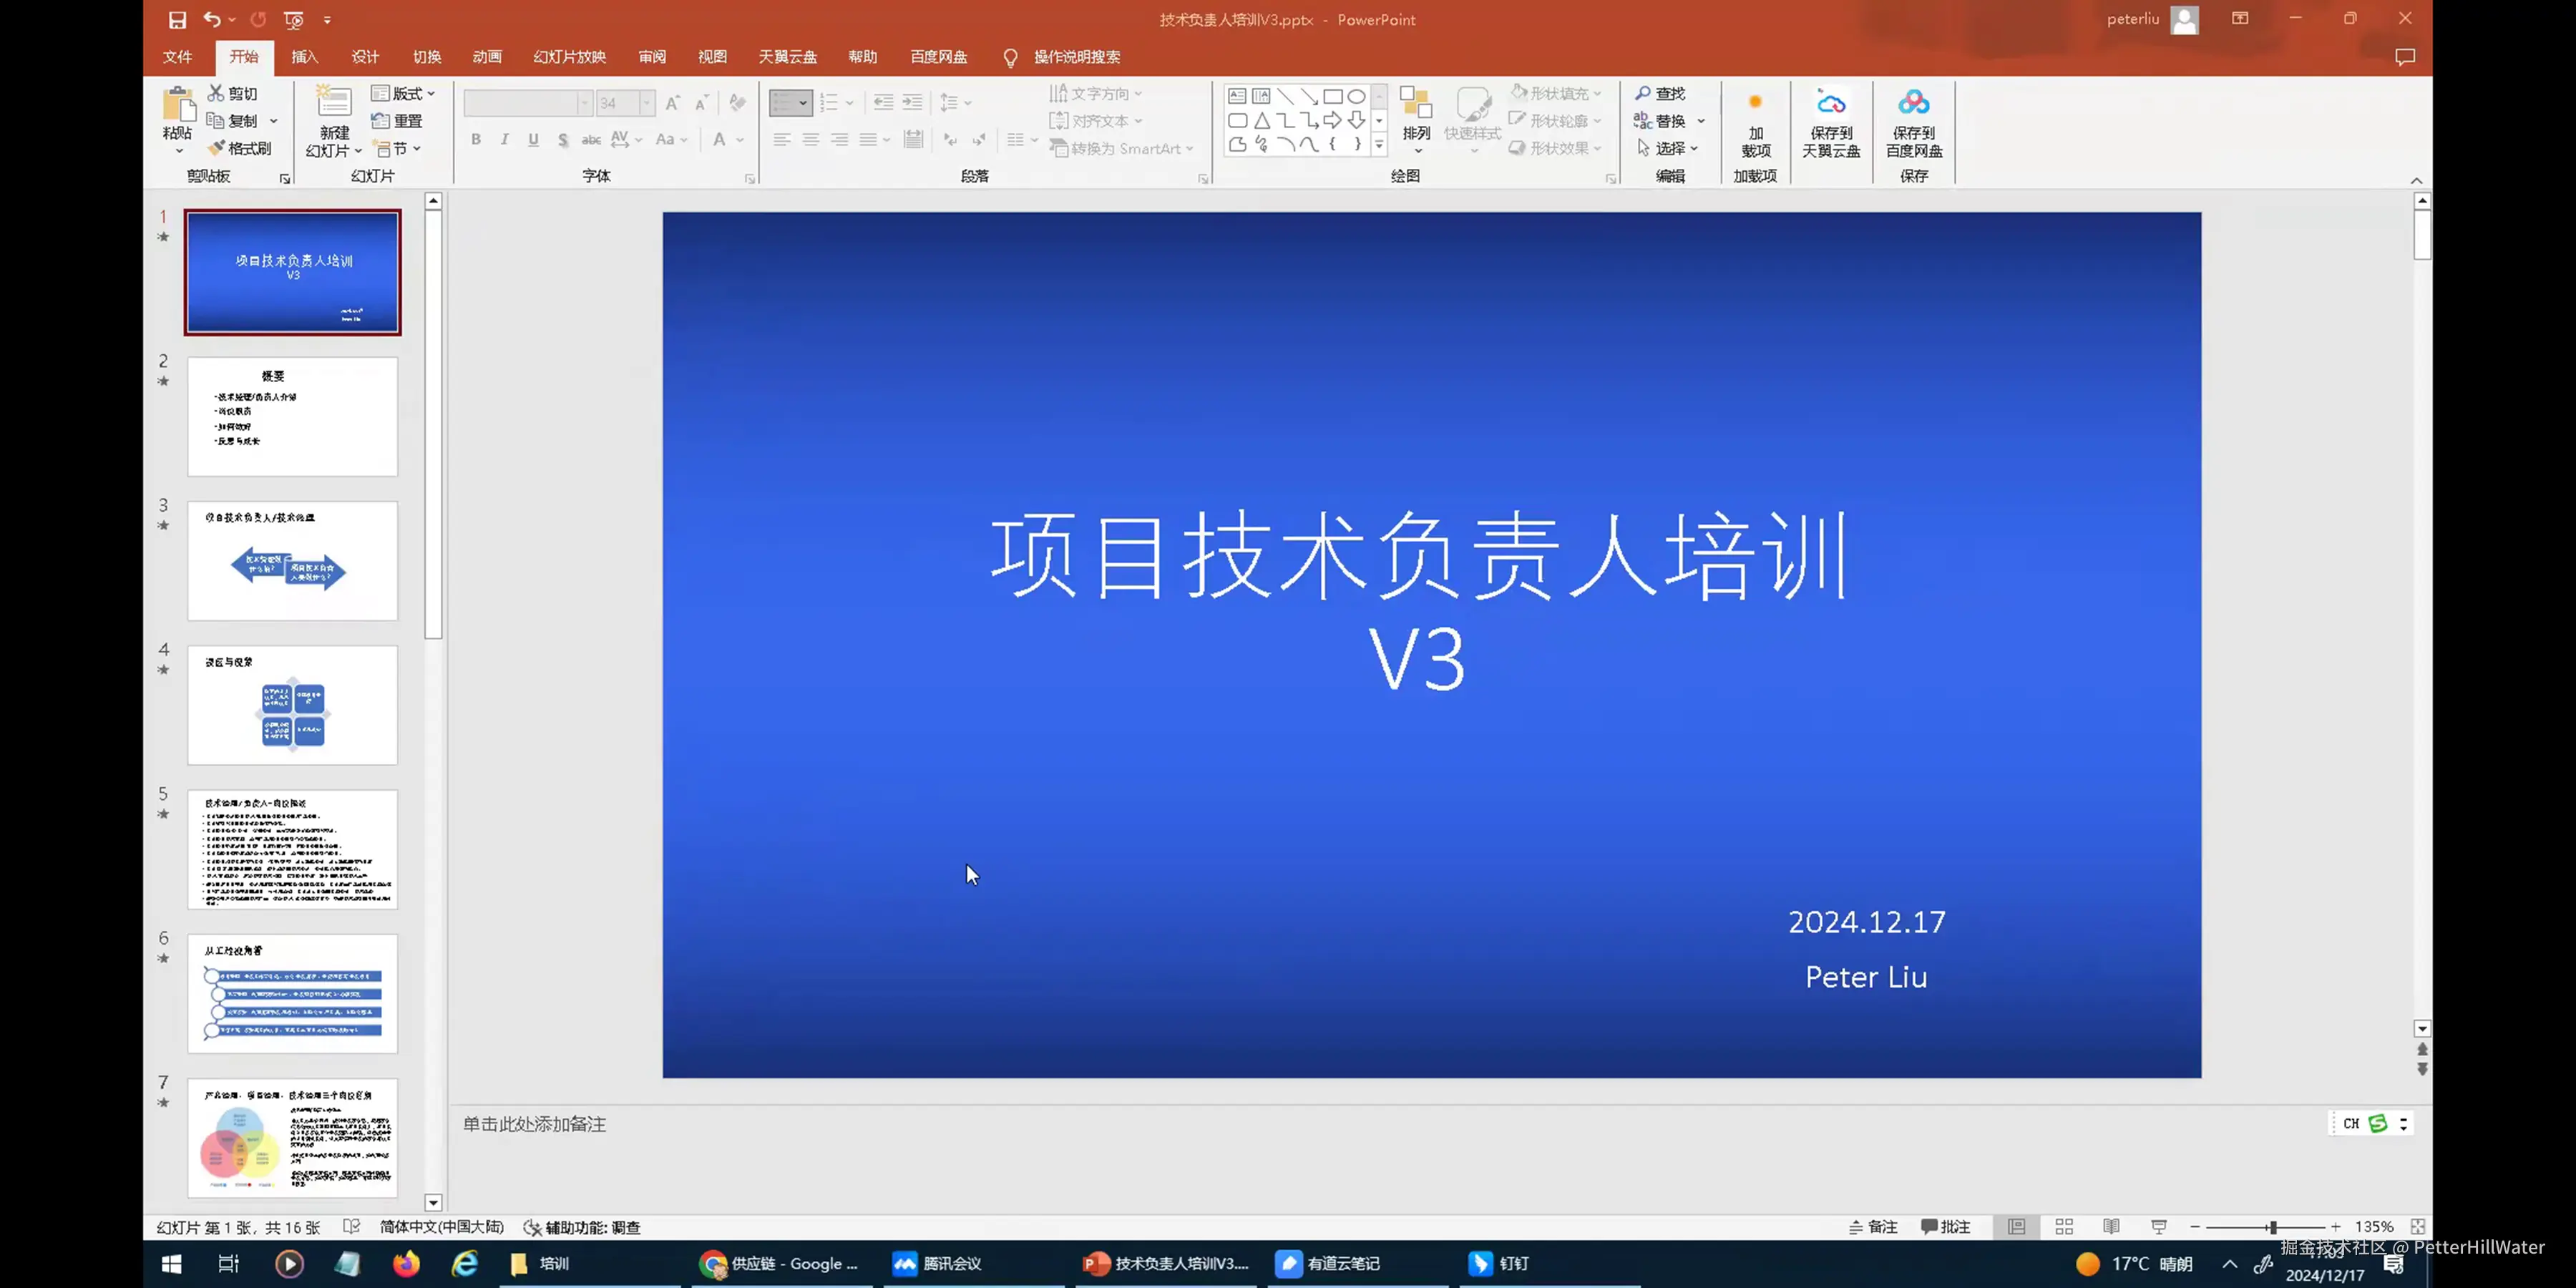Open the 插入 ribbon tab
Image resolution: width=2576 pixels, height=1288 pixels.
[304, 57]
